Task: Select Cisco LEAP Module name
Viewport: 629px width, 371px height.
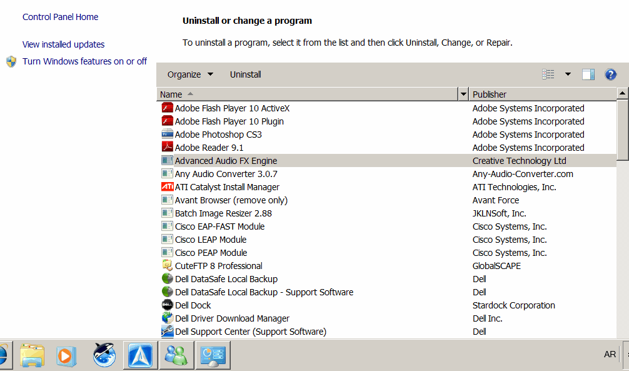Action: pyautogui.click(x=211, y=239)
